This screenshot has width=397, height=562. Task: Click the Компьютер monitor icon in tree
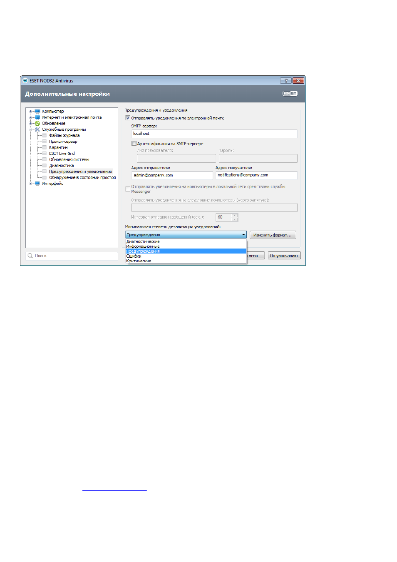37,112
